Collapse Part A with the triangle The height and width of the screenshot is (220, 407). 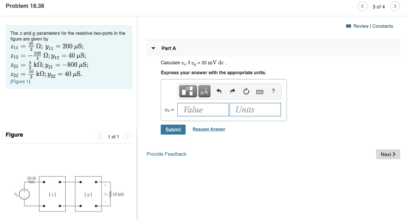tap(153, 48)
